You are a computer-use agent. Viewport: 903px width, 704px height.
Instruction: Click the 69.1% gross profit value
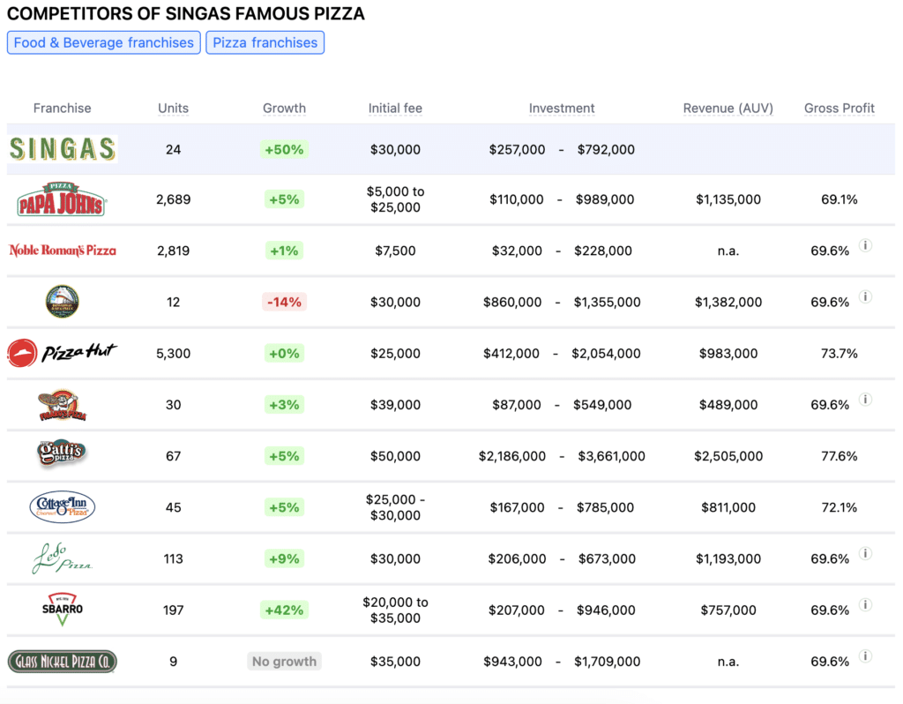(x=840, y=199)
